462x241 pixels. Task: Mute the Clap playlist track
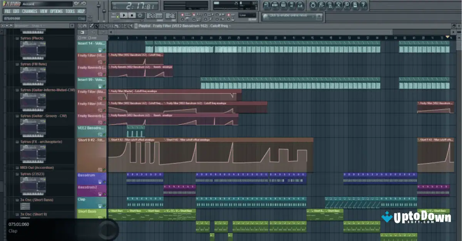pyautogui.click(x=104, y=206)
